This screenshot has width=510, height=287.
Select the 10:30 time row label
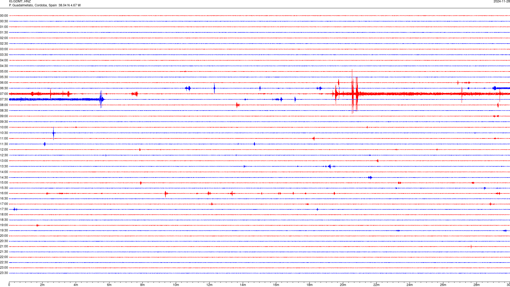(4, 133)
